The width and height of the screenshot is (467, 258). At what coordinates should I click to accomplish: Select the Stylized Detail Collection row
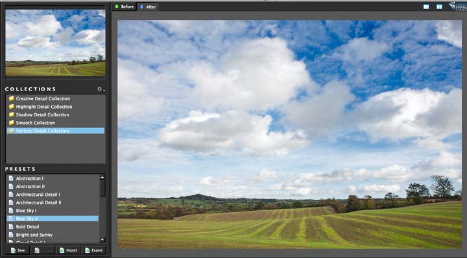tap(56, 131)
